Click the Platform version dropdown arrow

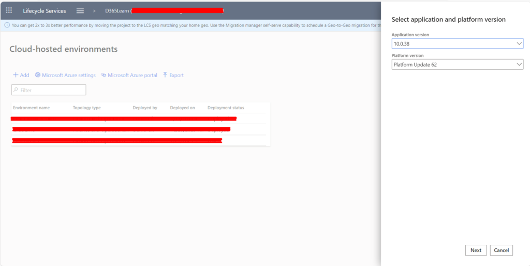tap(519, 65)
